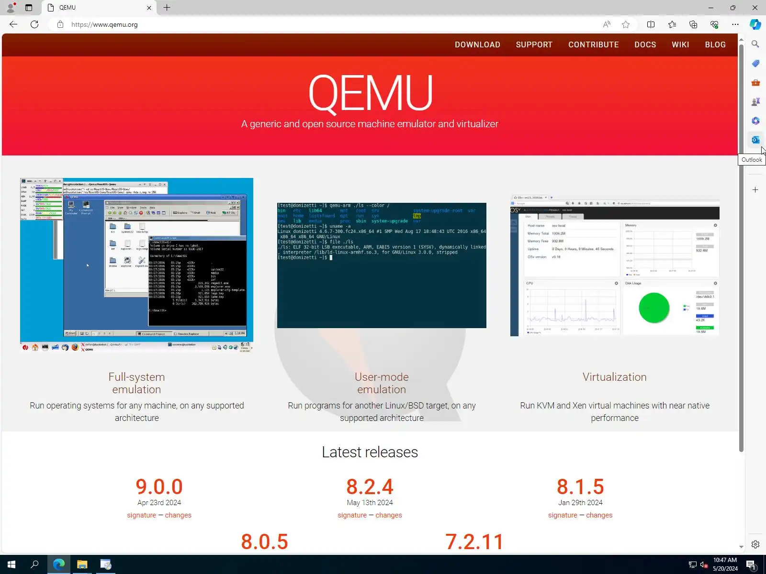Screen dimensions: 766x574
Task: Go back to the previous page
Action: tap(13, 24)
